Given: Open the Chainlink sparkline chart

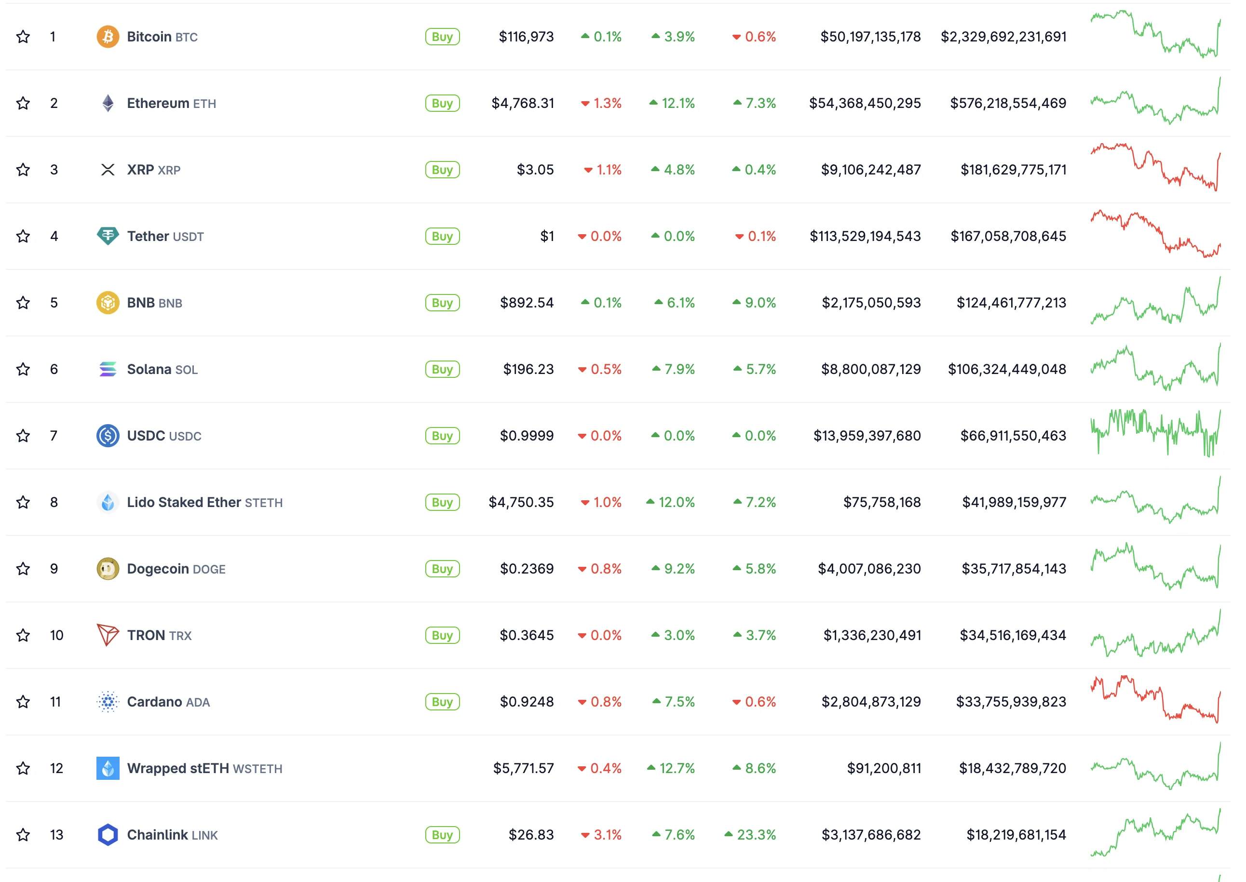Looking at the screenshot, I should click(1156, 832).
